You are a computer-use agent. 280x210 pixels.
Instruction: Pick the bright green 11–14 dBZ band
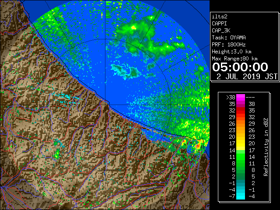tap(241, 157)
